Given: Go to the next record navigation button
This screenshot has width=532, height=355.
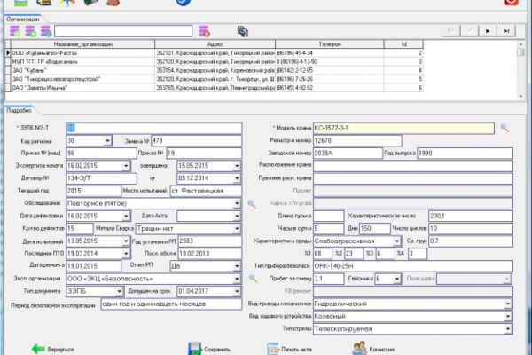Looking at the screenshot, I should pyautogui.click(x=488, y=31).
